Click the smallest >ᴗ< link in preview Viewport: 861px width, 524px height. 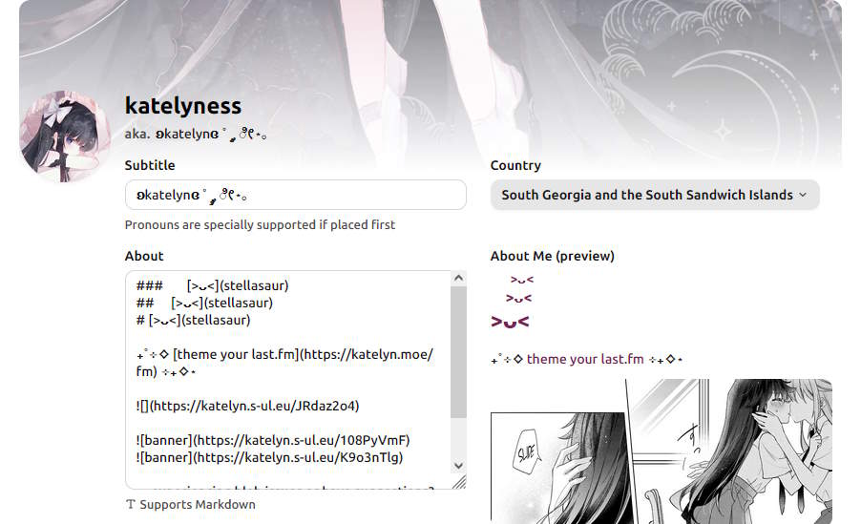click(522, 280)
